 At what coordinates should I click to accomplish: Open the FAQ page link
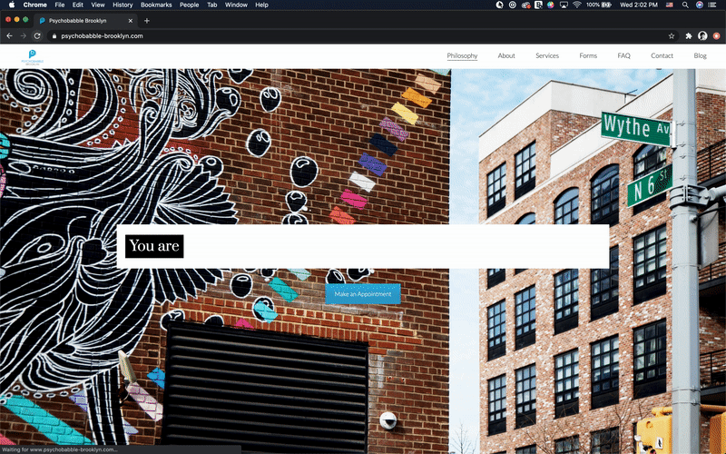tap(623, 55)
